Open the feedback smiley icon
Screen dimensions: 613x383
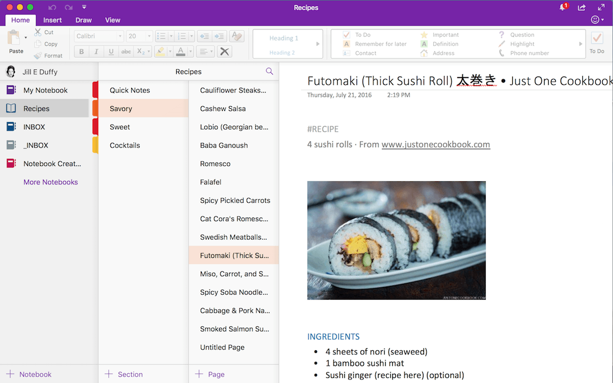595,20
